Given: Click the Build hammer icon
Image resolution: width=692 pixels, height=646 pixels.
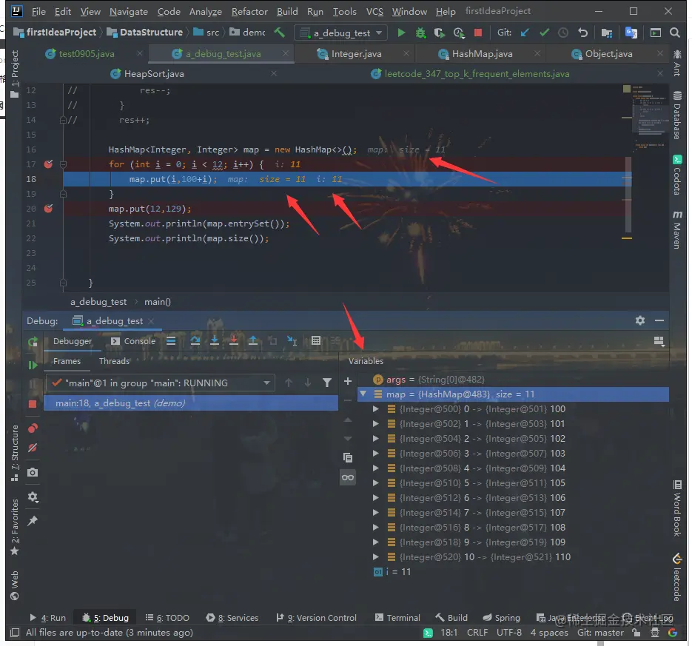Looking at the screenshot, I should 279,33.
